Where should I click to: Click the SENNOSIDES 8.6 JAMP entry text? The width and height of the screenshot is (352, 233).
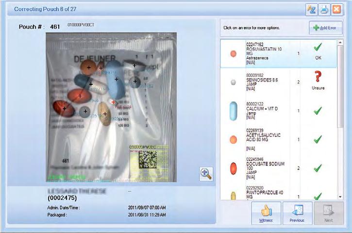coord(262,82)
